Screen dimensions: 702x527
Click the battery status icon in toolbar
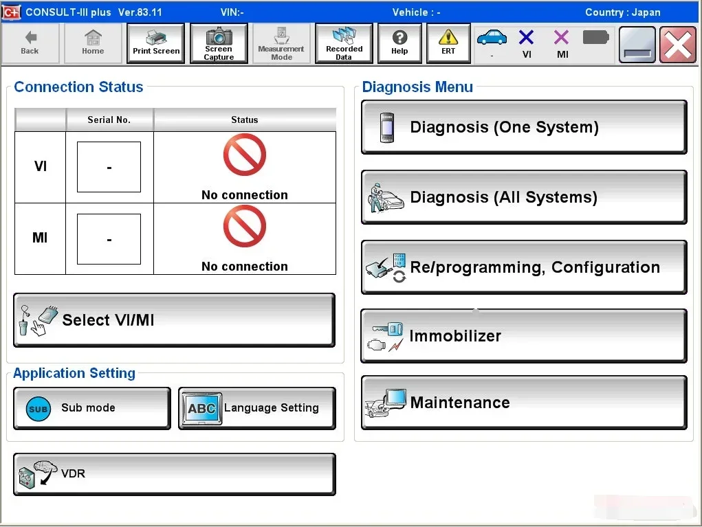click(596, 38)
